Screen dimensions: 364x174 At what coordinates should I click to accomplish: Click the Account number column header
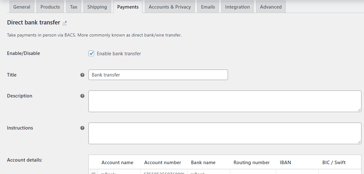click(163, 163)
